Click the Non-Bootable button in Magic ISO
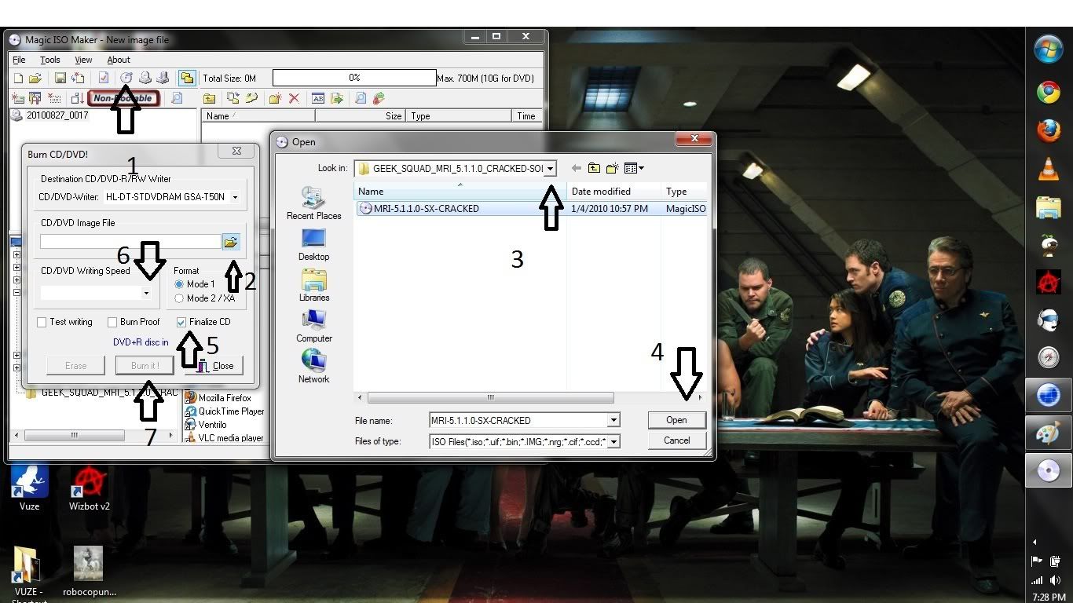 pyautogui.click(x=124, y=98)
